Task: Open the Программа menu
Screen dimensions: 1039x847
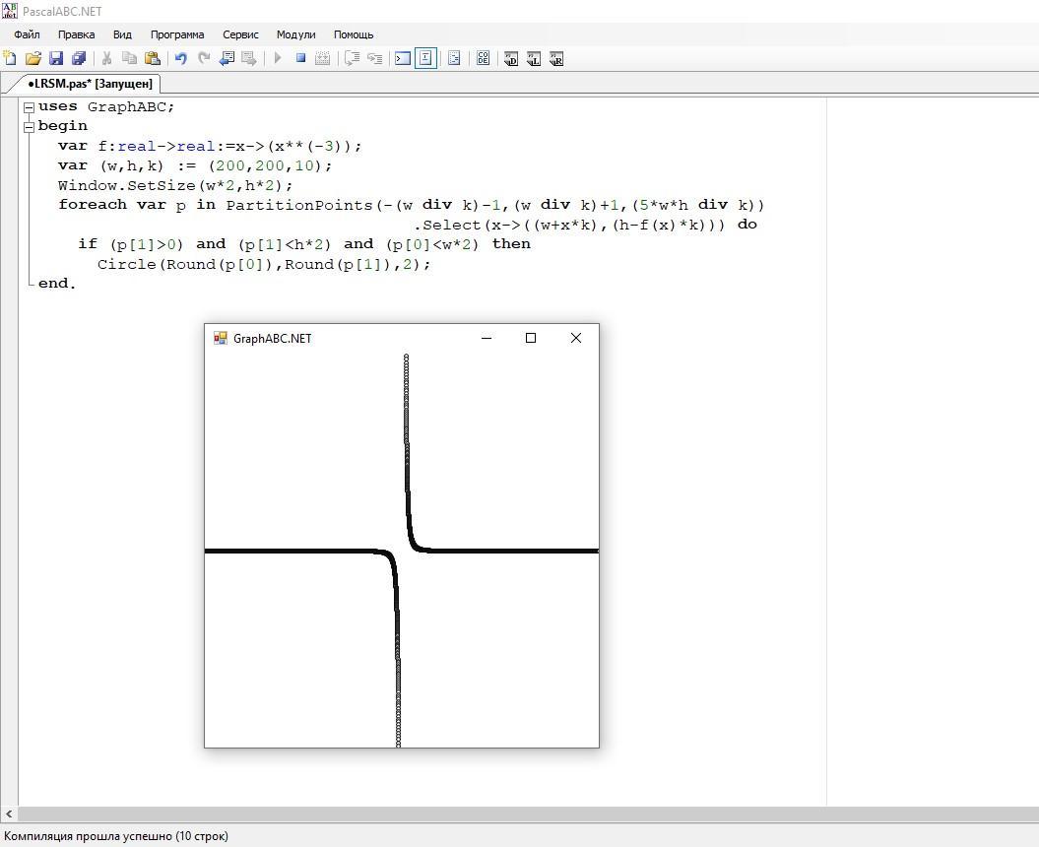Action: tap(177, 34)
